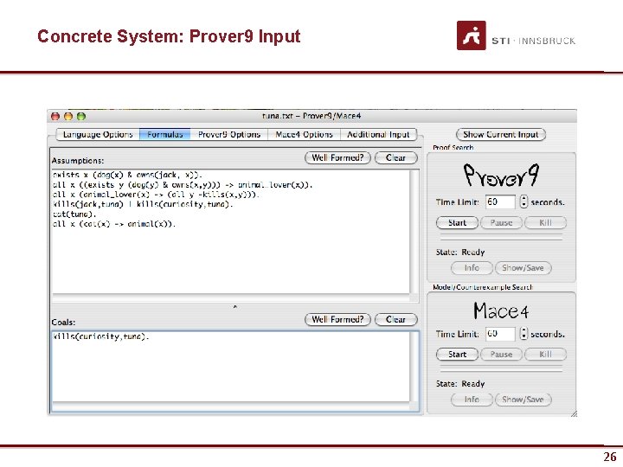This screenshot has width=623, height=467.
Task: Click the red close window button
Action: tap(55, 117)
